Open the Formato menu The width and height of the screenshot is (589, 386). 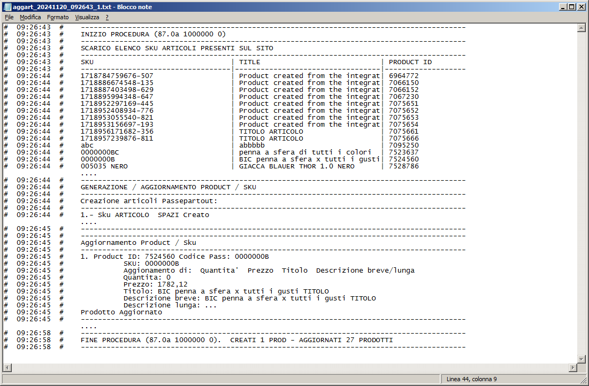[x=58, y=17]
